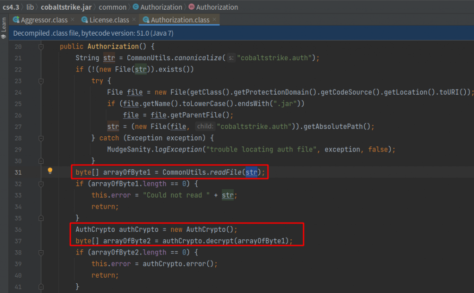Click the License.class tab class icon
Image resolution: width=474 pixels, height=293 pixels.
[x=85, y=19]
